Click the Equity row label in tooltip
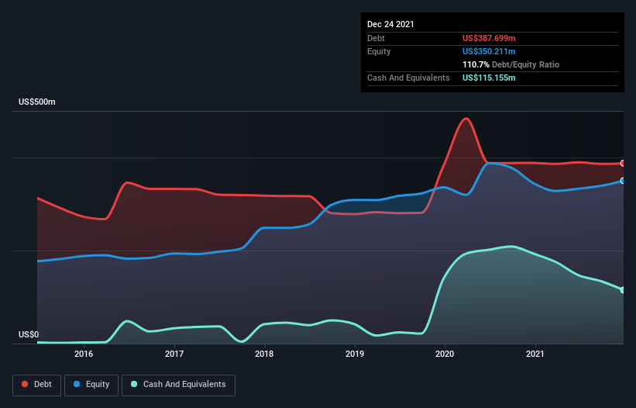Image resolution: width=636 pixels, height=408 pixels. pyautogui.click(x=379, y=51)
